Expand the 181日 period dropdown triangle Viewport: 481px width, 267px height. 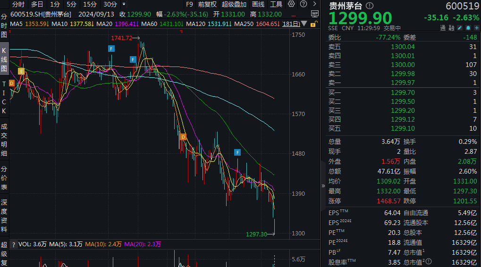(304, 24)
